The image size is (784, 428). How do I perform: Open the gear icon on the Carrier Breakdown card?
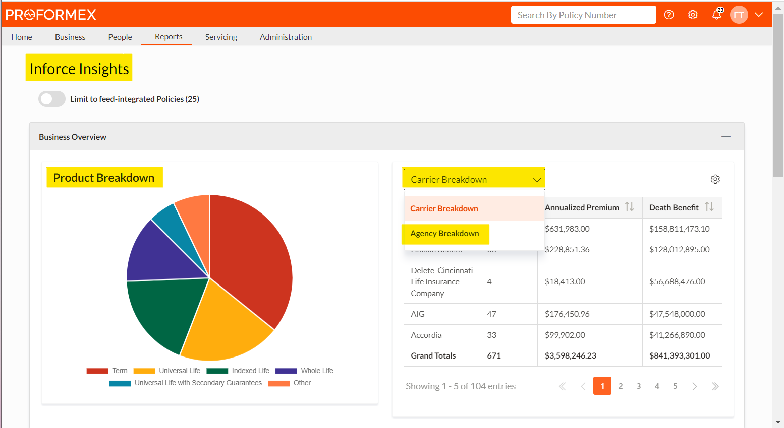pos(715,179)
